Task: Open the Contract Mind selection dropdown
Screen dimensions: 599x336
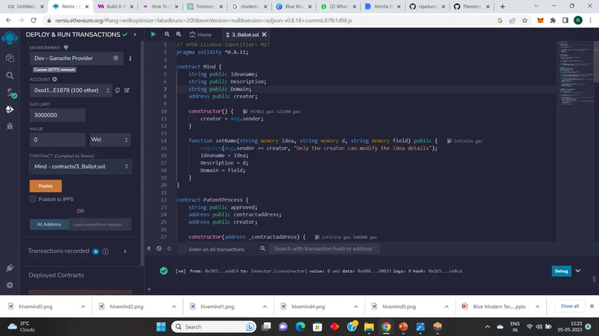Action: click(80, 167)
